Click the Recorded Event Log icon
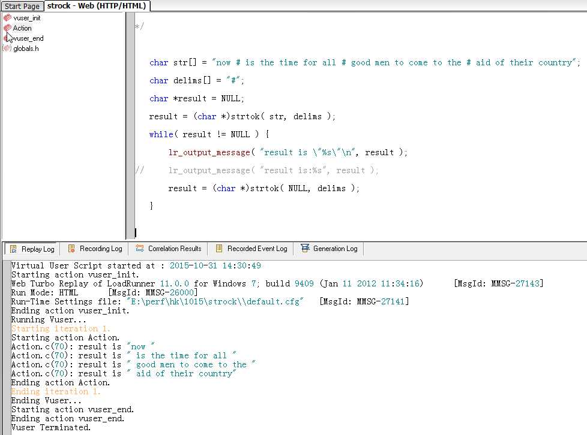Image resolution: width=587 pixels, height=435 pixels. (x=220, y=248)
